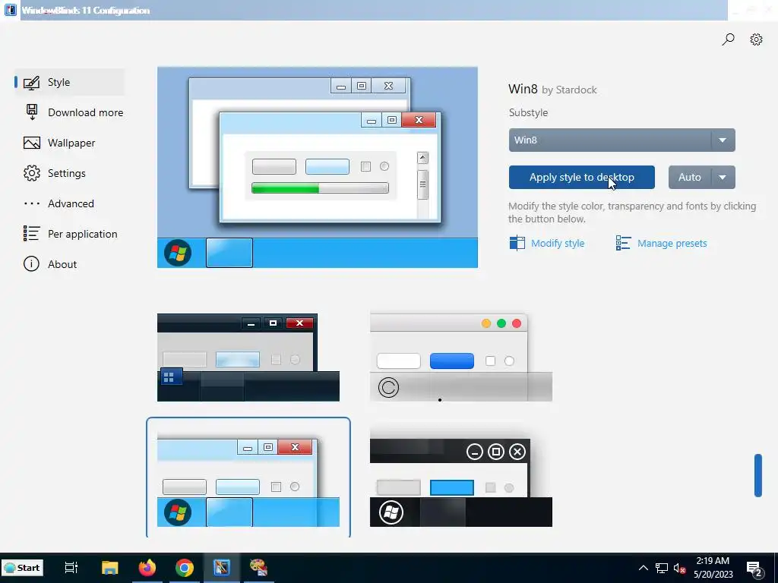Open the notification center icon
The height and width of the screenshot is (583, 778).
pos(754,569)
